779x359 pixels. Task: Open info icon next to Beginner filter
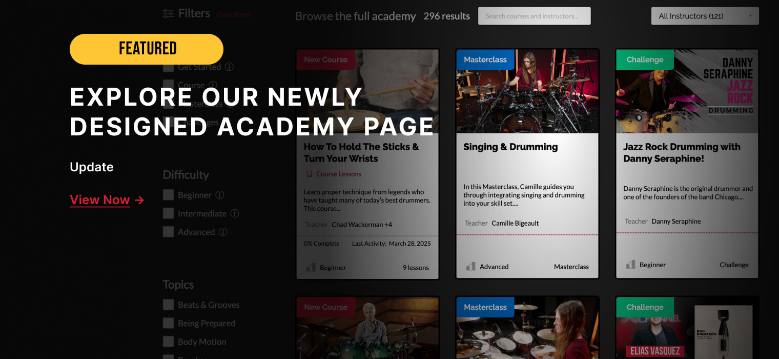coord(220,195)
